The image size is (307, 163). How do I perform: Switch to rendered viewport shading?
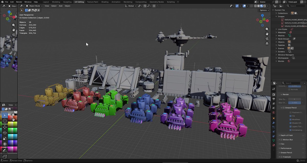coord(265,6)
